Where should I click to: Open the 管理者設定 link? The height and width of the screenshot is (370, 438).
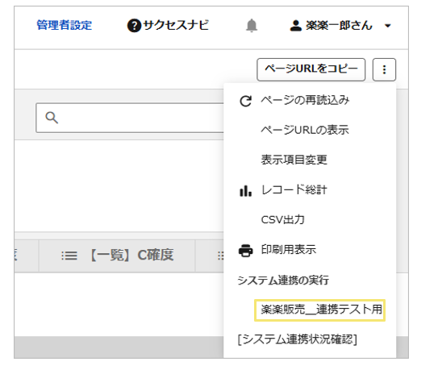pos(65,25)
